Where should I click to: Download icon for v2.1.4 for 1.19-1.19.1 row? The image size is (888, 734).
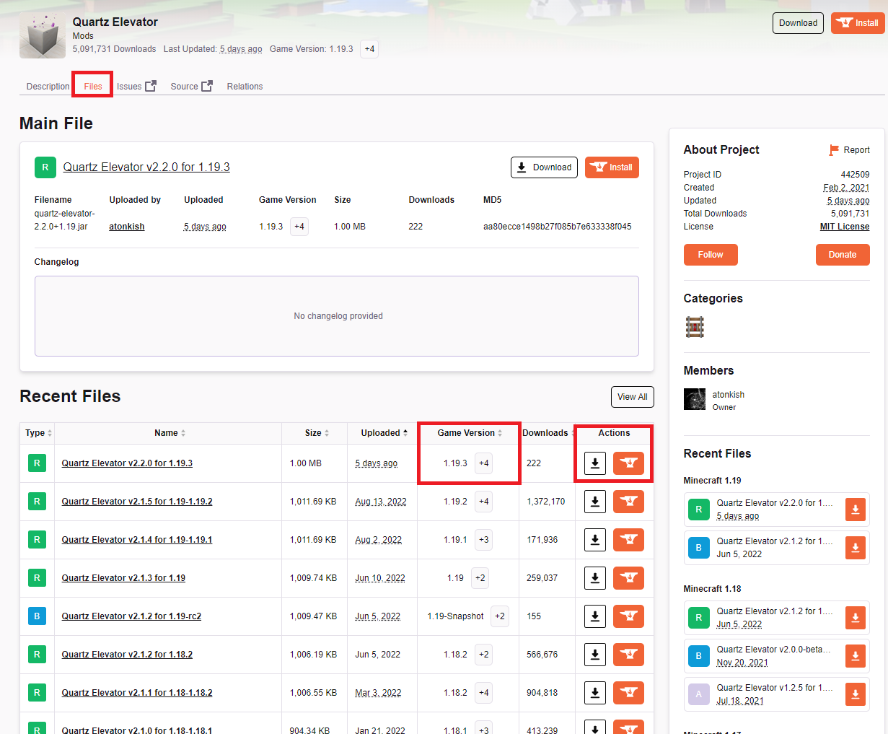coord(595,540)
